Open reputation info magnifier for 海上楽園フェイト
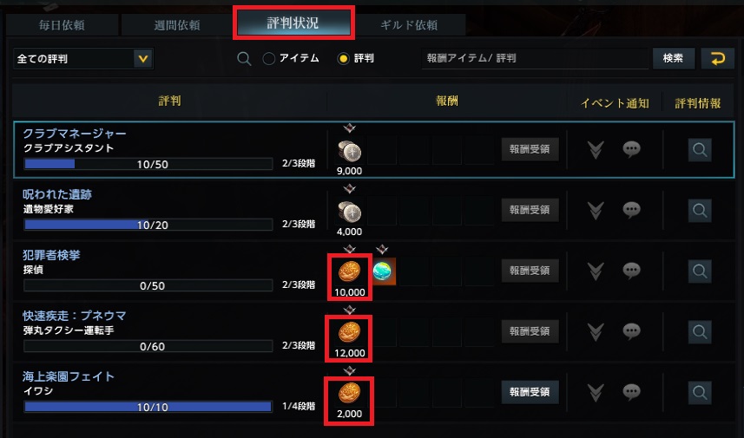The image size is (744, 438). 700,393
